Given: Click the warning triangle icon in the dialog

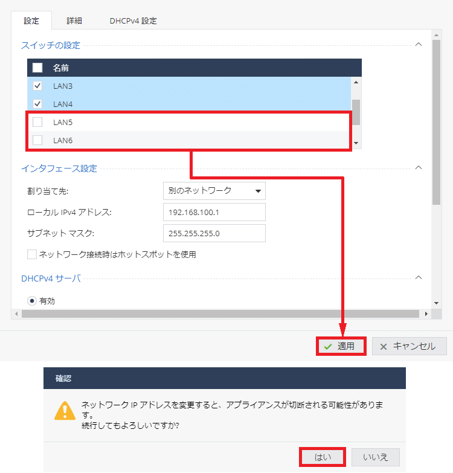Looking at the screenshot, I should tap(65, 411).
